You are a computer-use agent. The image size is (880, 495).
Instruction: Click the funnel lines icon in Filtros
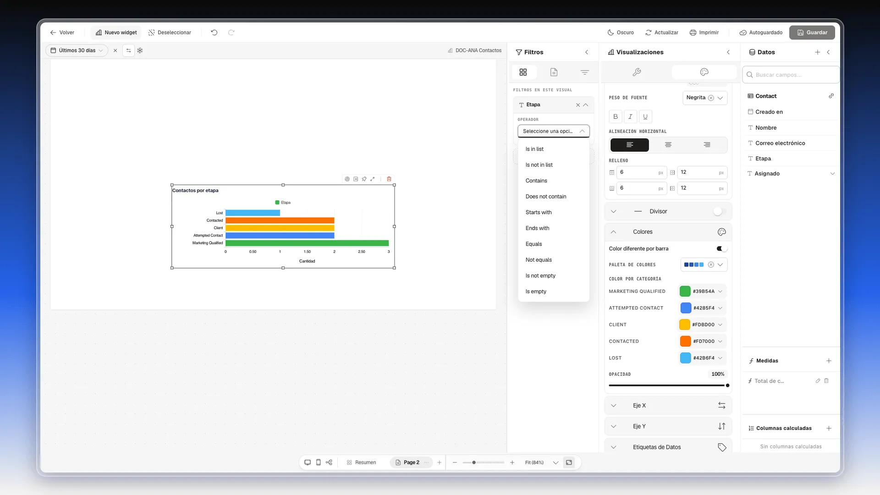[x=584, y=72]
